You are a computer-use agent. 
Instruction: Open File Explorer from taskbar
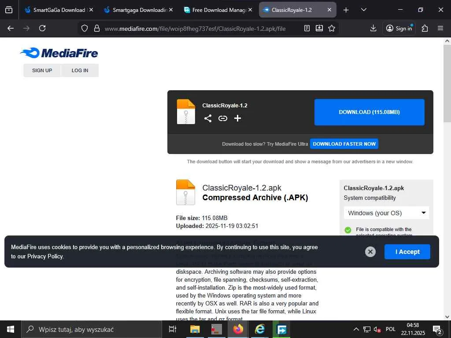tap(195, 329)
